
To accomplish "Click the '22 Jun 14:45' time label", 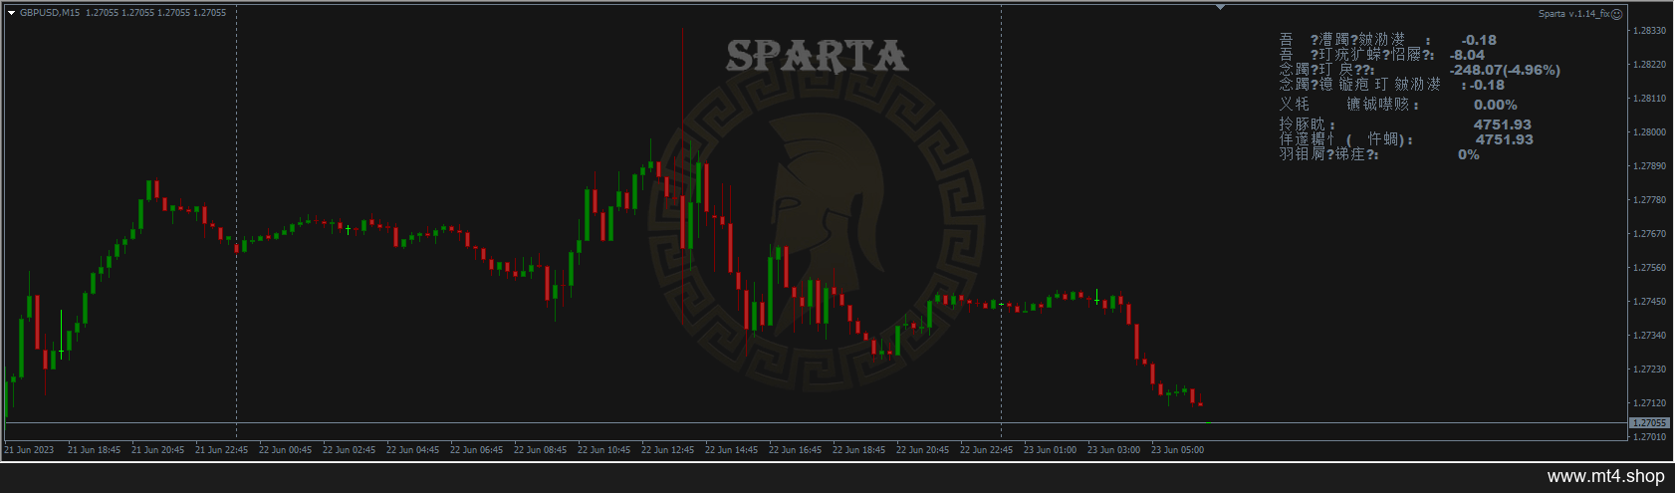I will pos(731,450).
